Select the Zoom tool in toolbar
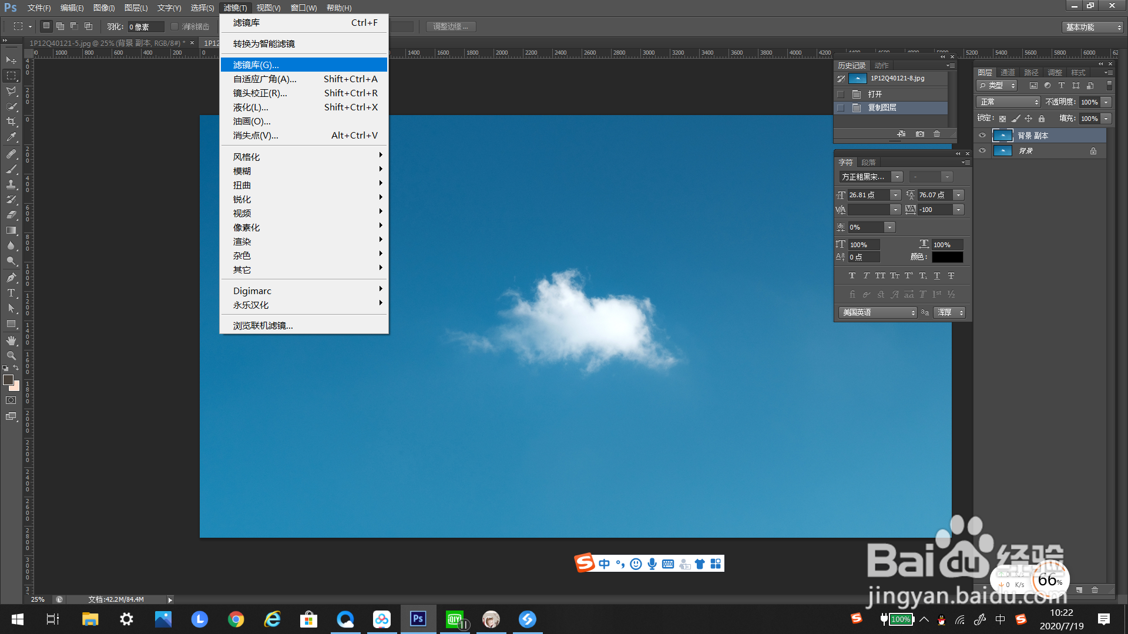 11,356
